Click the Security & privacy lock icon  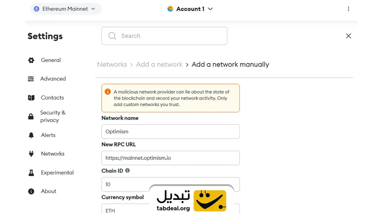[31, 116]
